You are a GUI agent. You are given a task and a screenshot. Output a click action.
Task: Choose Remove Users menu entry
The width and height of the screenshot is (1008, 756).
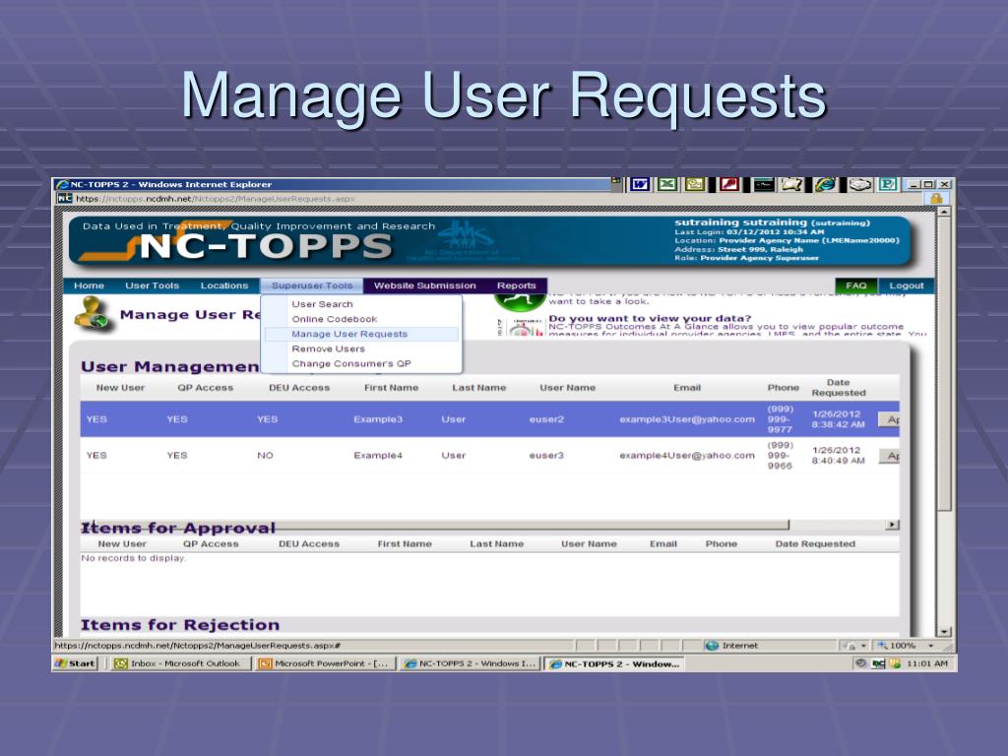tap(361, 348)
